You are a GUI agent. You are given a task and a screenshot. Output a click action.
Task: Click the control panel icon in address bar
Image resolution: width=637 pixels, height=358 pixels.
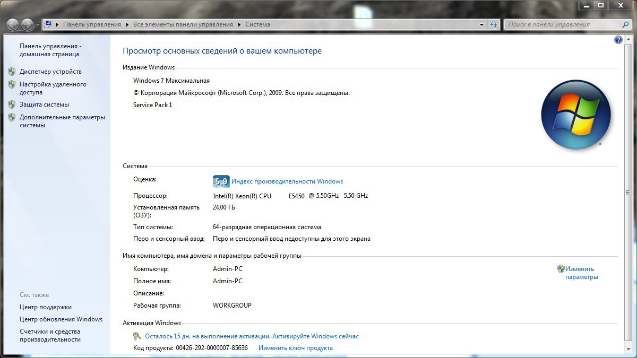(48, 24)
